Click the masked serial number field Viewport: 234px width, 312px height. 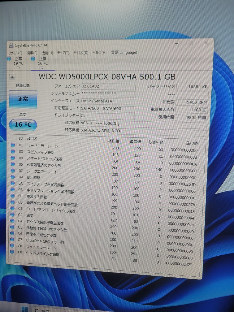108,94
